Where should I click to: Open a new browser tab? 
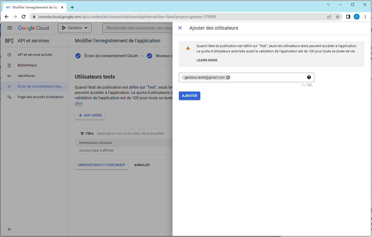(72, 7)
